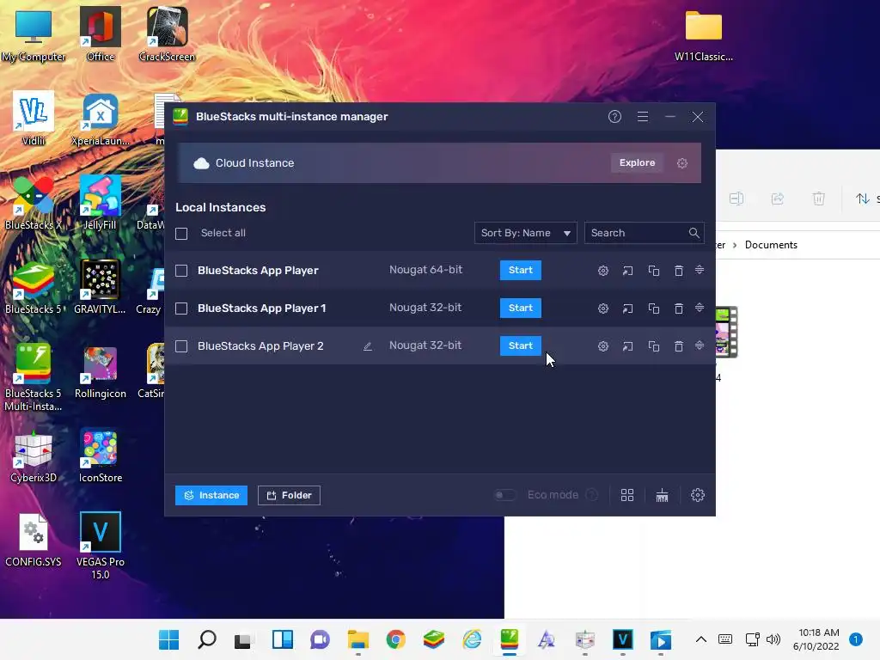
Task: Select VEGAS Pro 15.0 desktop icon
Action: (x=100, y=544)
